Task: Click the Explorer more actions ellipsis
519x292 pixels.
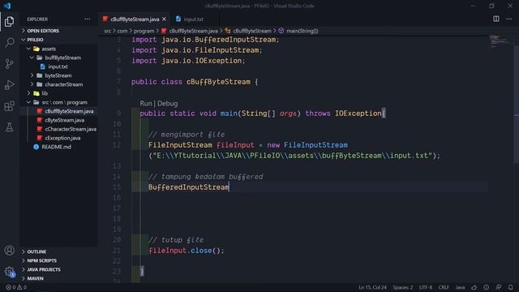Action: click(87, 19)
